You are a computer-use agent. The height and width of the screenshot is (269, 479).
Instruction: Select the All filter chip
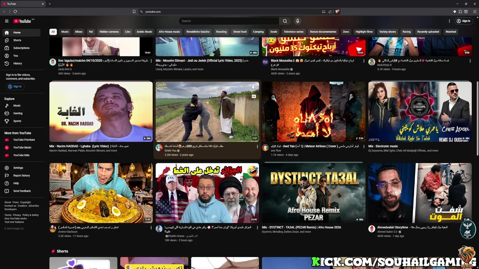click(x=53, y=32)
